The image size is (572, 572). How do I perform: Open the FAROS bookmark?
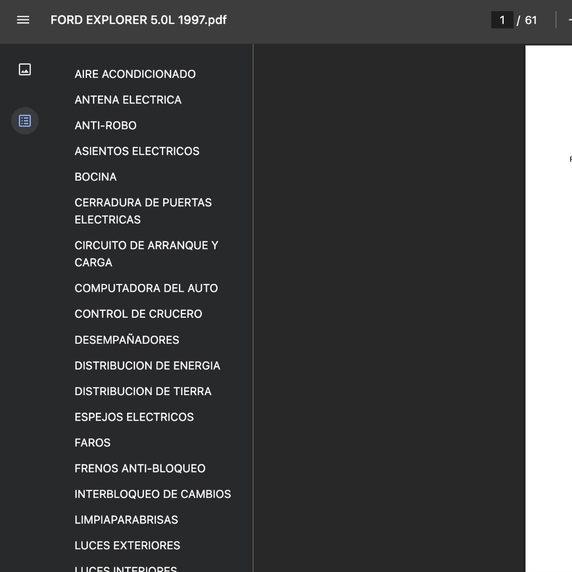[x=92, y=443]
